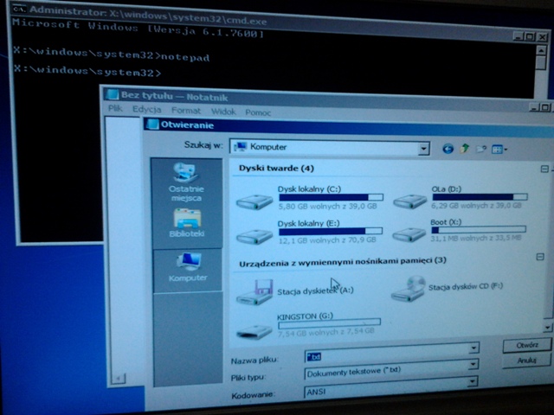Go back using the blue back arrow

(448, 149)
